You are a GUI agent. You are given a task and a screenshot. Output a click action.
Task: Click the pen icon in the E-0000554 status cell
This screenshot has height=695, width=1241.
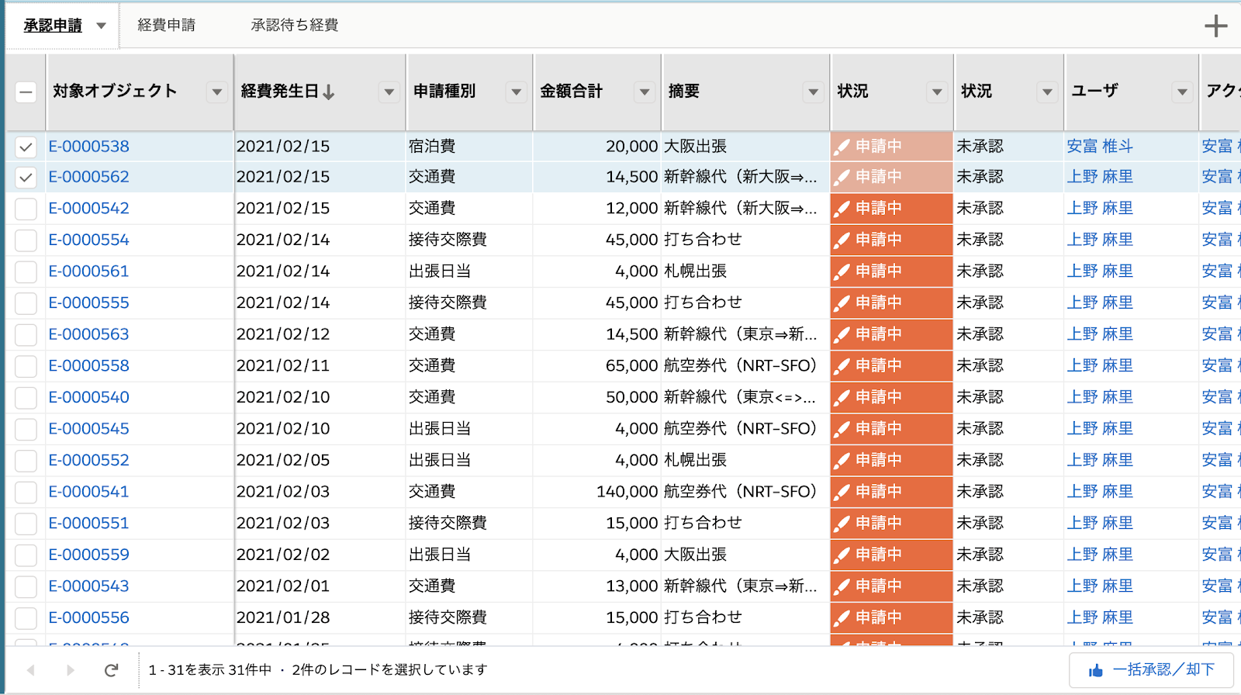[x=842, y=240]
